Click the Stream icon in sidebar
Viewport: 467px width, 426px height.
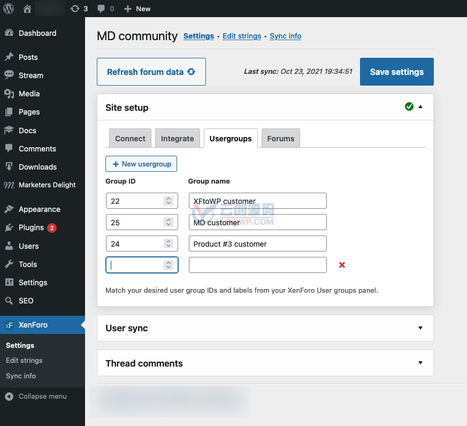pyautogui.click(x=9, y=75)
